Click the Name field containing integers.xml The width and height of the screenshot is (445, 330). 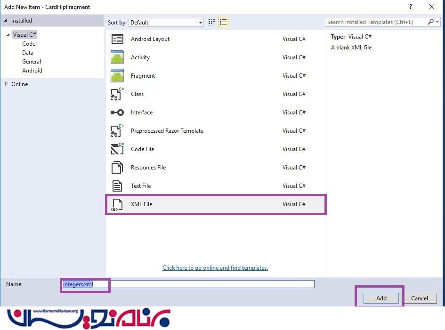pyautogui.click(x=188, y=284)
